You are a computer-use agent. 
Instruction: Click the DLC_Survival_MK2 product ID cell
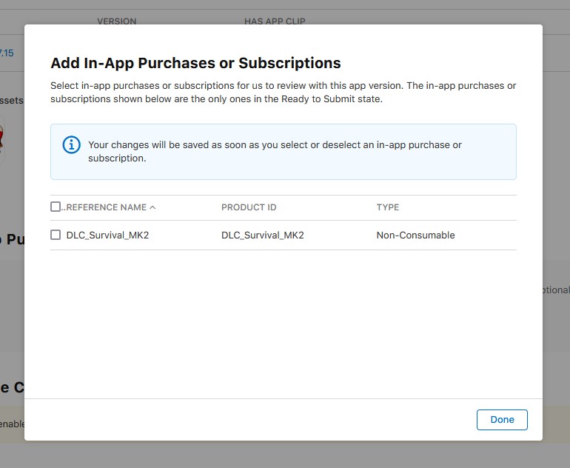pyautogui.click(x=263, y=235)
